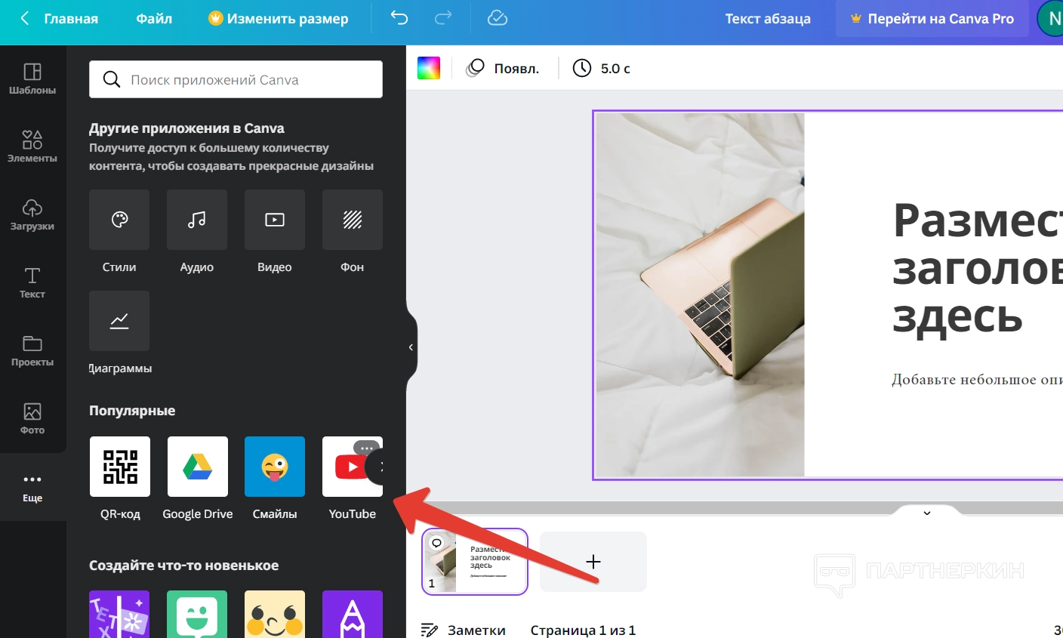
Task: Open comment icon on page 1 thumbnail
Action: 436,544
